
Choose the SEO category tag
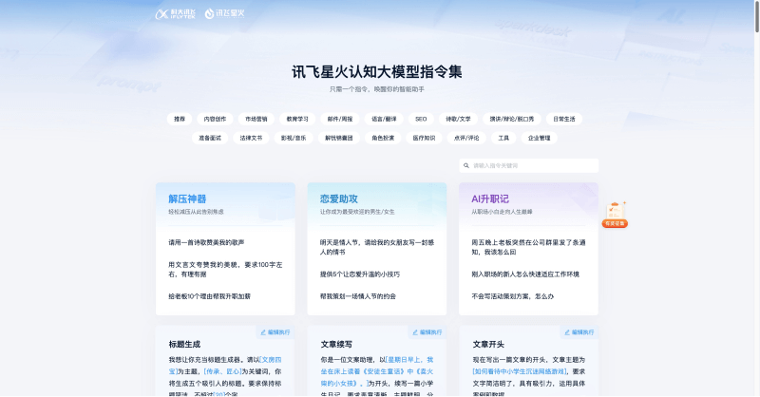coord(421,120)
